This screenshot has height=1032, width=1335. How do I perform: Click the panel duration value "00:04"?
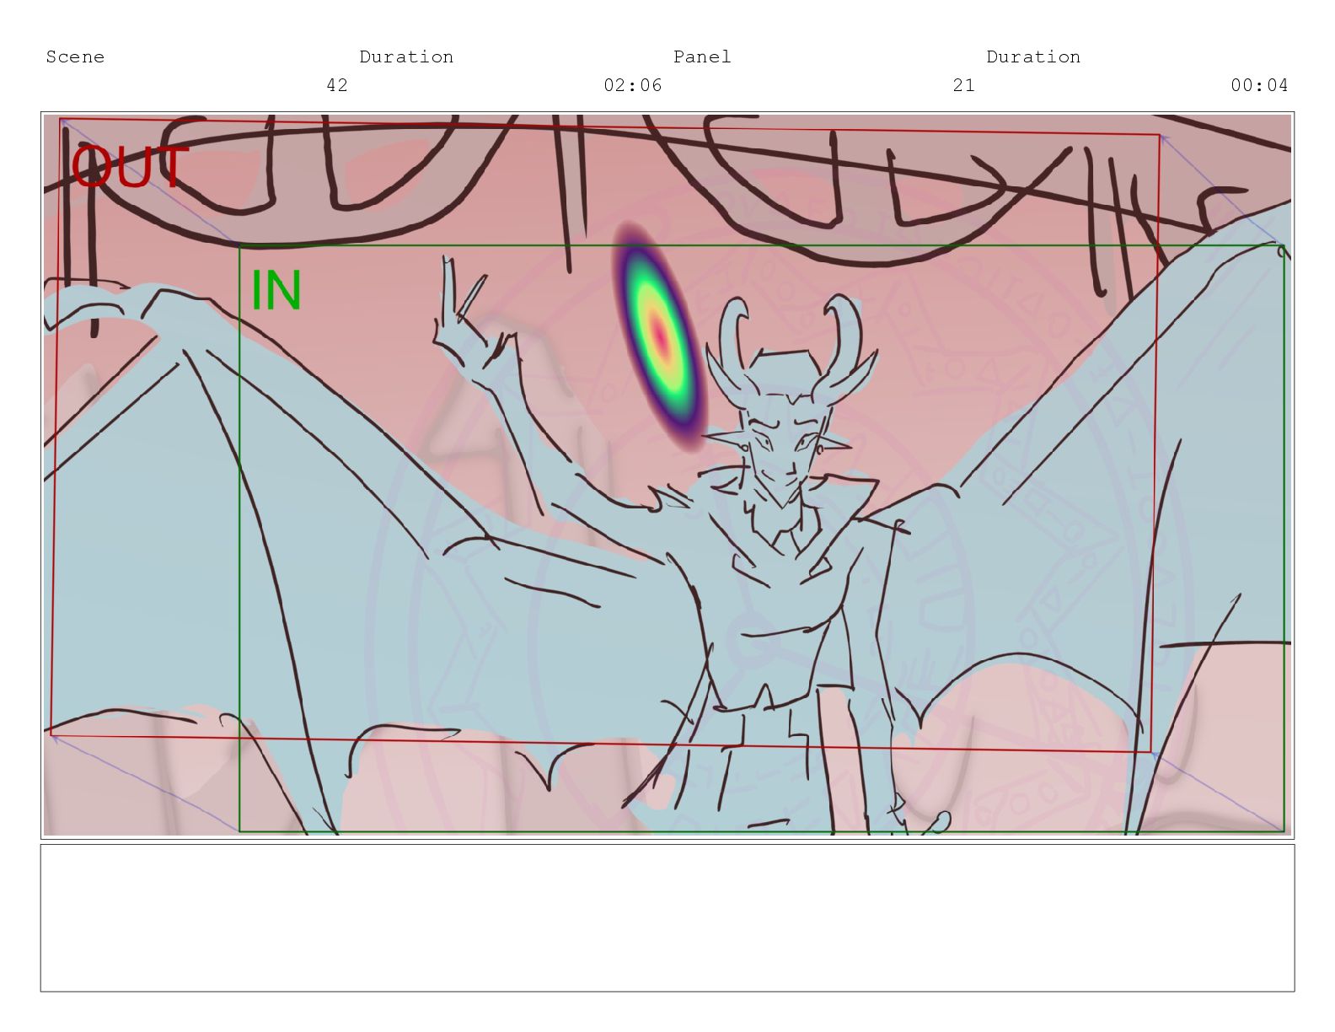(1259, 85)
